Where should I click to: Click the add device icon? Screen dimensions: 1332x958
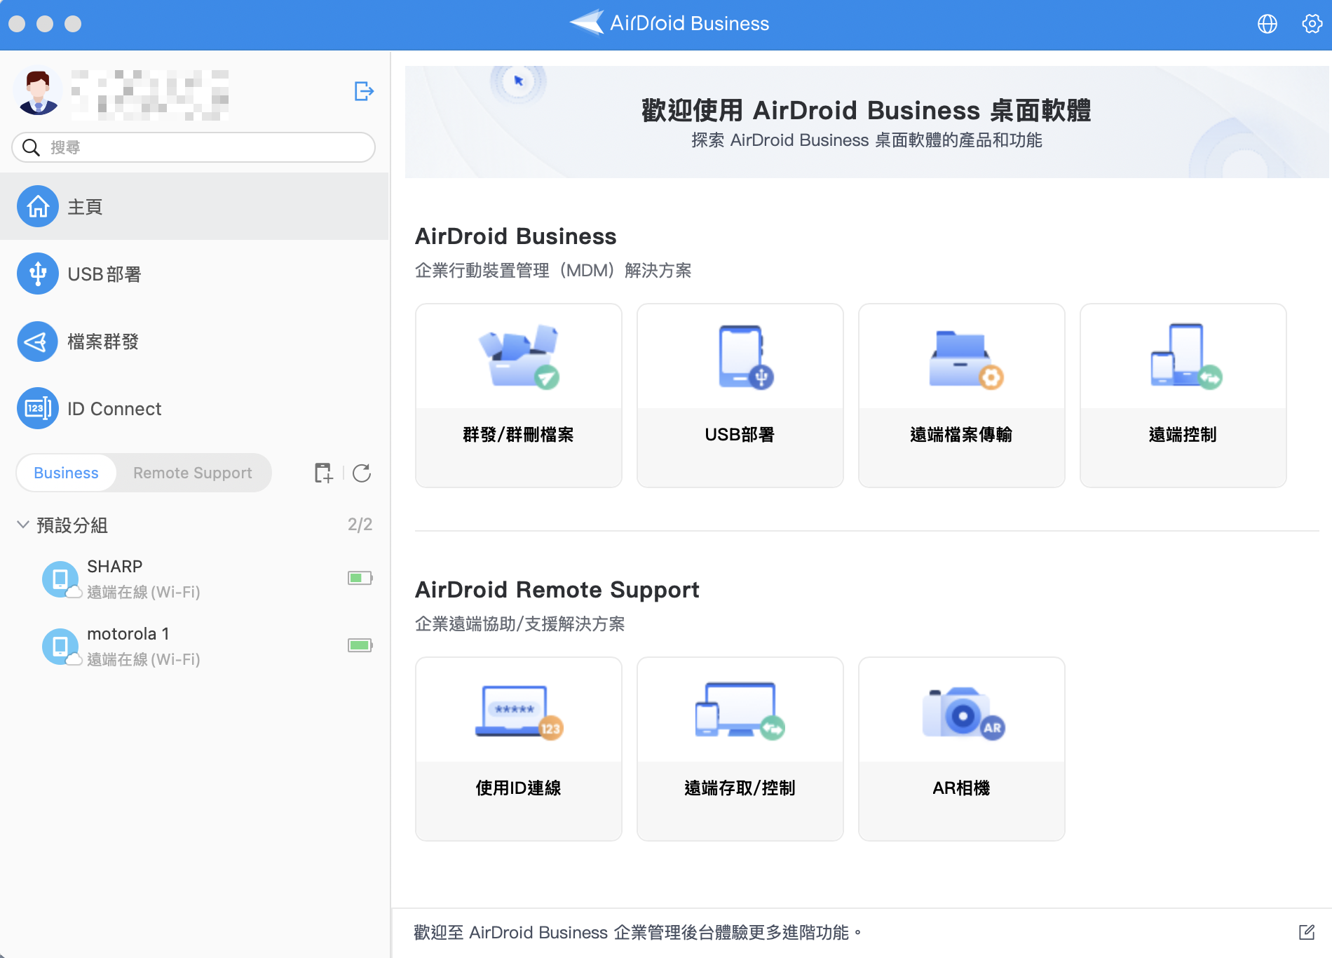pyautogui.click(x=323, y=473)
